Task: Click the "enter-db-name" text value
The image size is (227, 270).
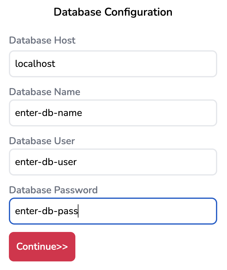Action: click(48, 113)
